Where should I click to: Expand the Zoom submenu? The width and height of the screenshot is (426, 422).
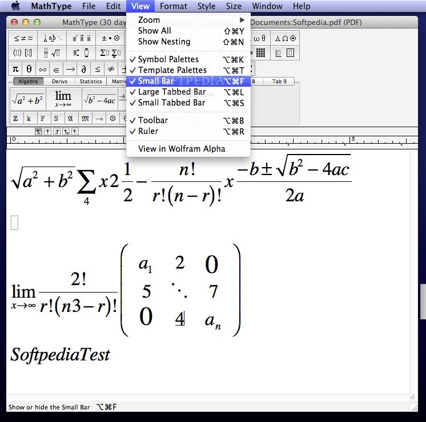click(188, 20)
